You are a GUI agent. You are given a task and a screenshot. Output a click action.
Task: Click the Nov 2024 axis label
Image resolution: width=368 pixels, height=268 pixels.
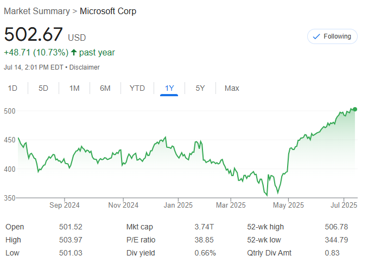click(123, 205)
